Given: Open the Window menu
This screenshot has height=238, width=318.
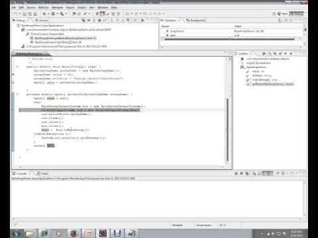Looking at the screenshot, I should [x=103, y=7].
